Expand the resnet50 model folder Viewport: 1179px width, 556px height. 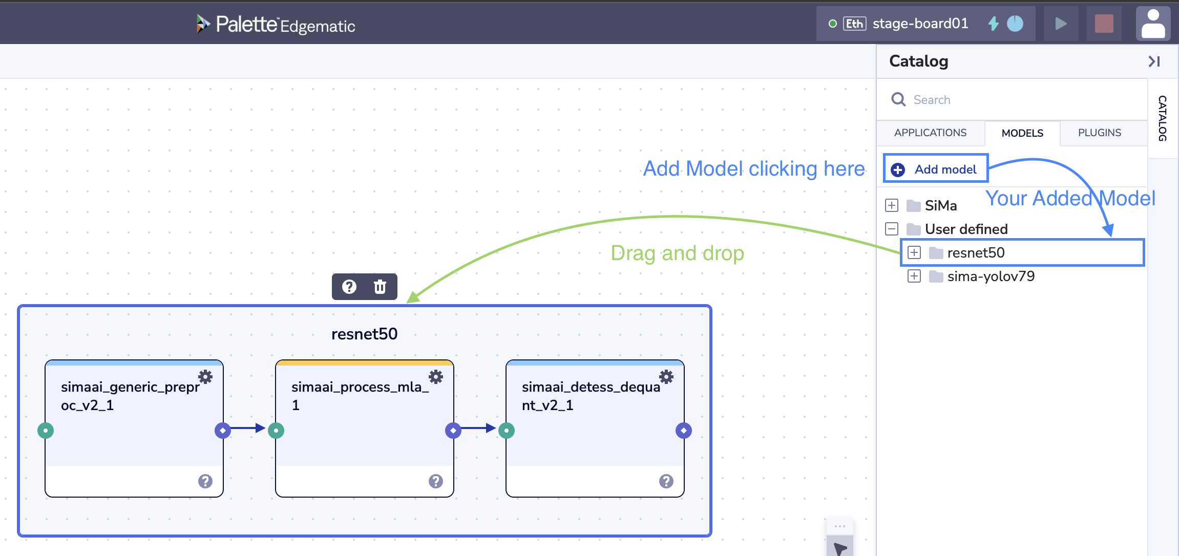point(914,252)
